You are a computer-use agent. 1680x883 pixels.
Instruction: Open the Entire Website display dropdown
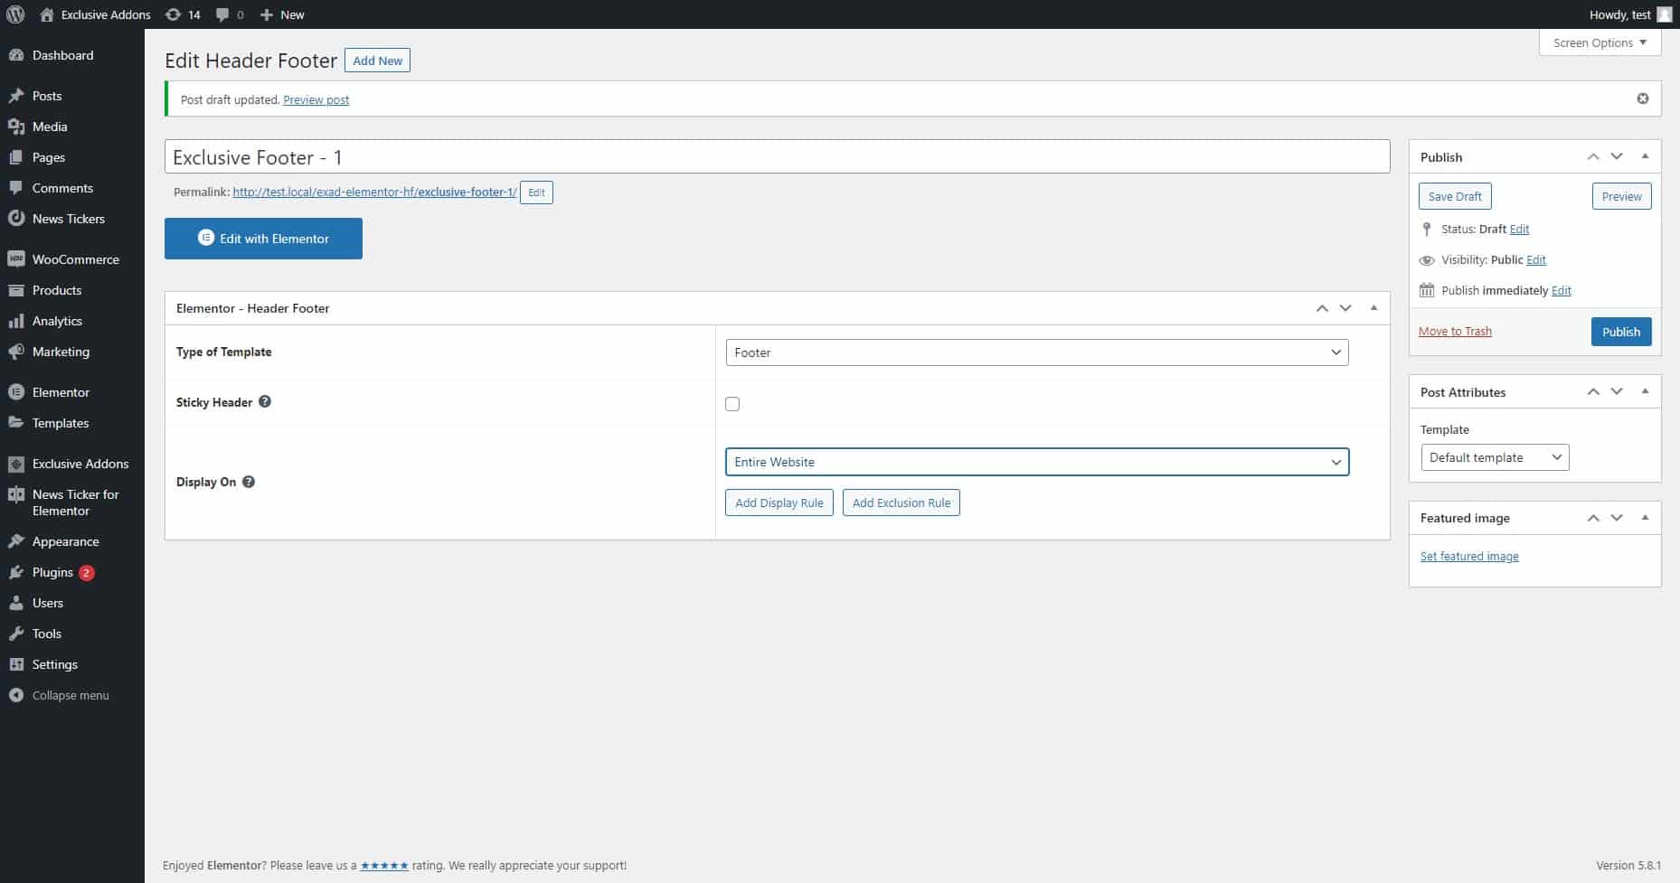[1037, 462]
